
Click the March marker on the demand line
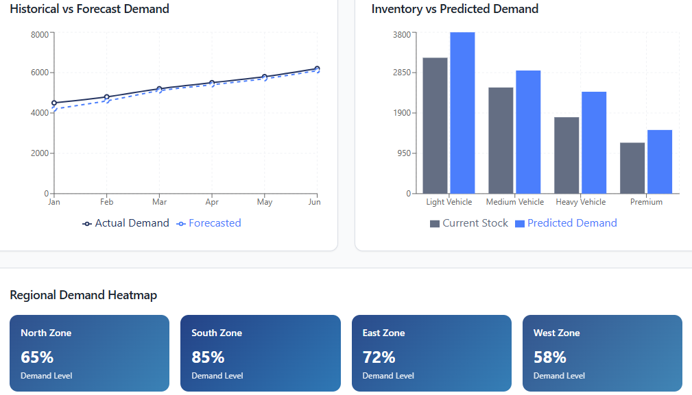click(159, 88)
